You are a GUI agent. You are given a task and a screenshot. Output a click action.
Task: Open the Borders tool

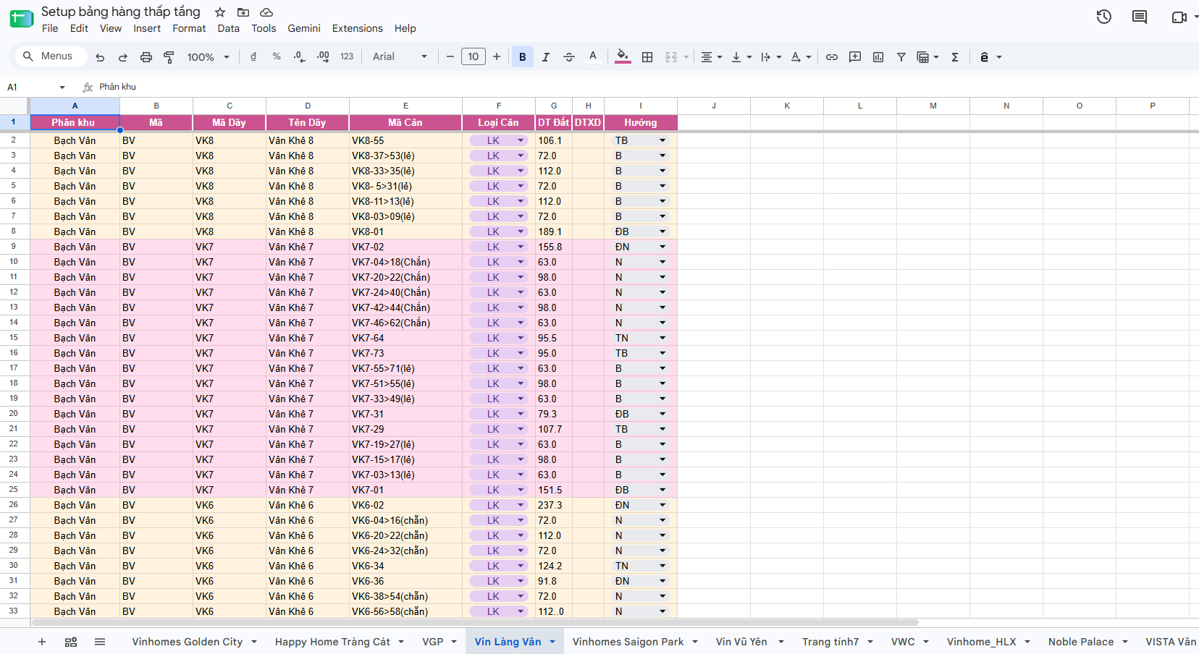[647, 57]
